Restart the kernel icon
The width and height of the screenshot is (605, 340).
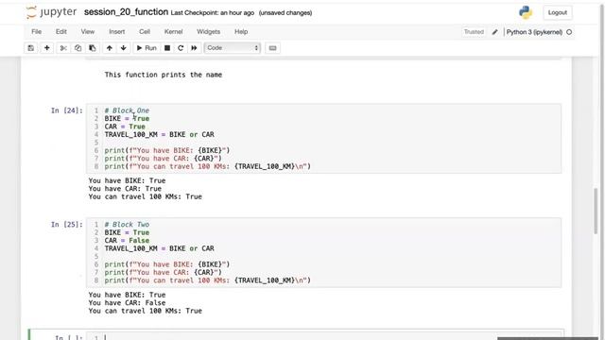(181, 48)
